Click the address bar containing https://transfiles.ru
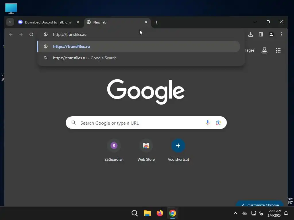This screenshot has width=294, height=220. [x=141, y=34]
